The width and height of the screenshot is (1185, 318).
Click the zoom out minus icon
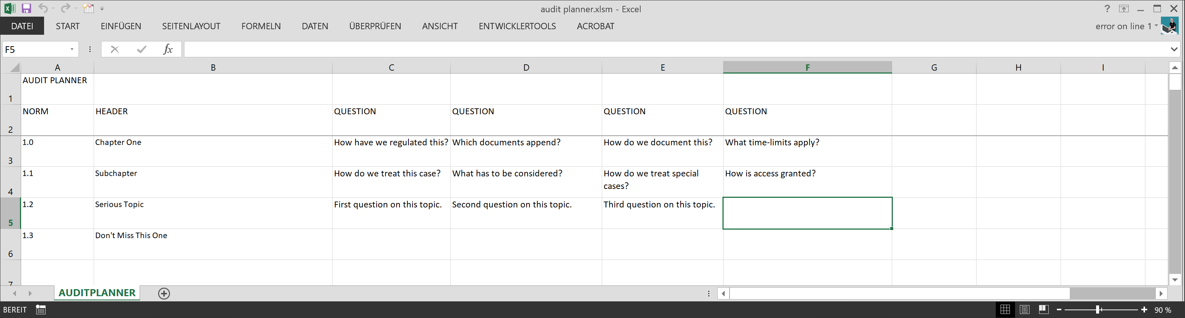point(1059,310)
